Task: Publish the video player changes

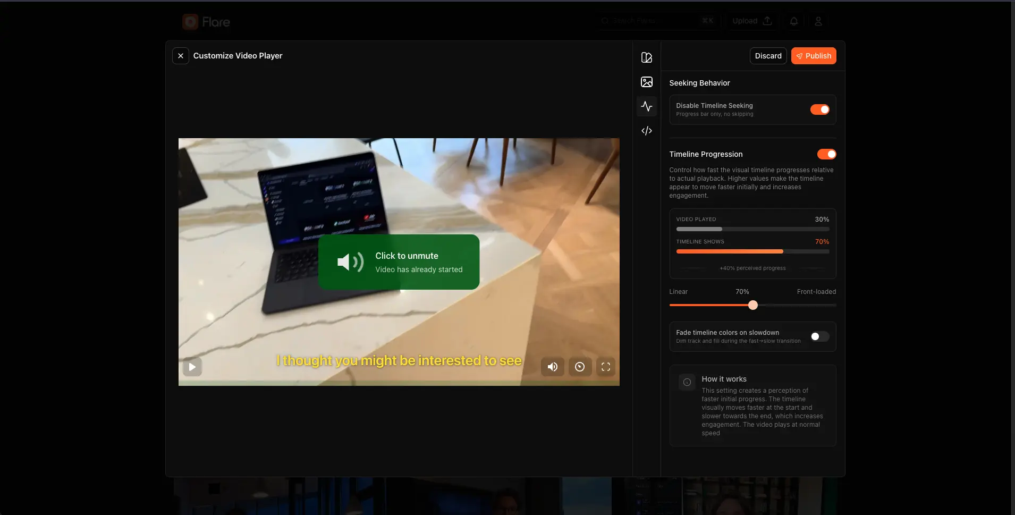Action: pyautogui.click(x=814, y=55)
